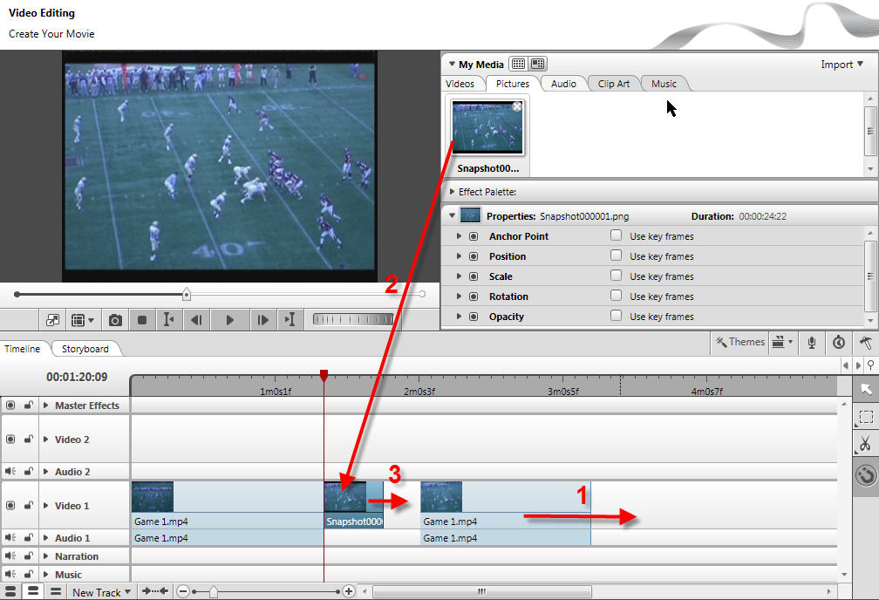879x600 pixels.
Task: Reset the Anchor Point property icon
Action: pos(474,236)
